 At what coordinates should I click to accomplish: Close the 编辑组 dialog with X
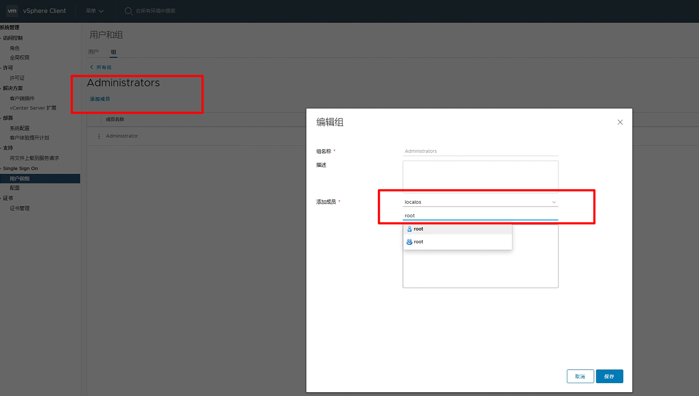620,122
